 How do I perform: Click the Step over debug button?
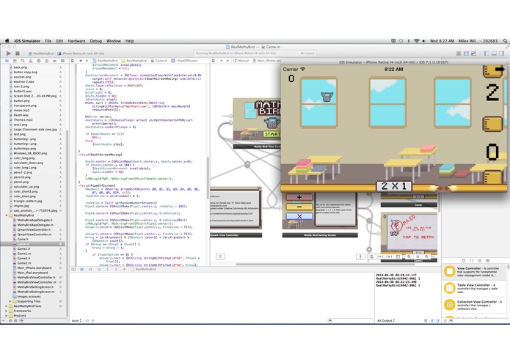(99, 269)
